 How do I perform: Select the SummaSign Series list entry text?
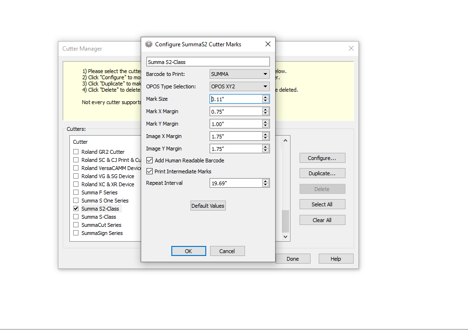102,233
